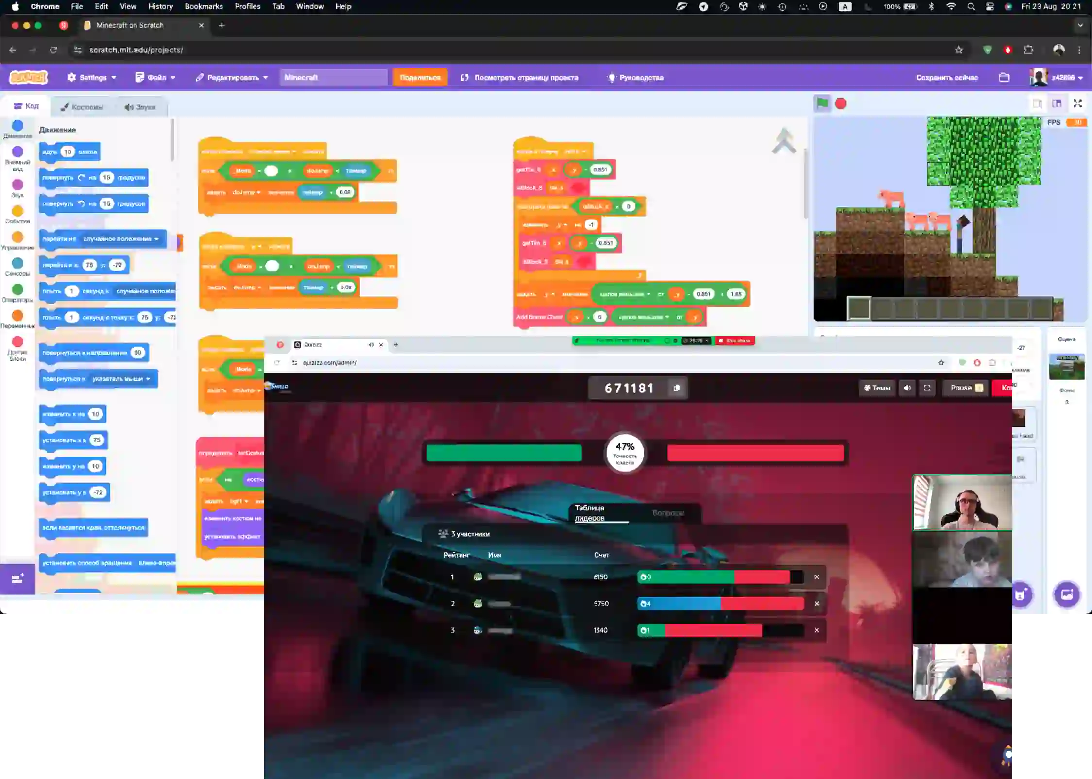
Task: Click first participant's score progress bar
Action: [x=720, y=577]
